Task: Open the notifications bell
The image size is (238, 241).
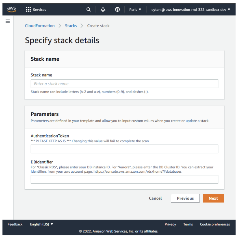Action: pyautogui.click(x=103, y=10)
